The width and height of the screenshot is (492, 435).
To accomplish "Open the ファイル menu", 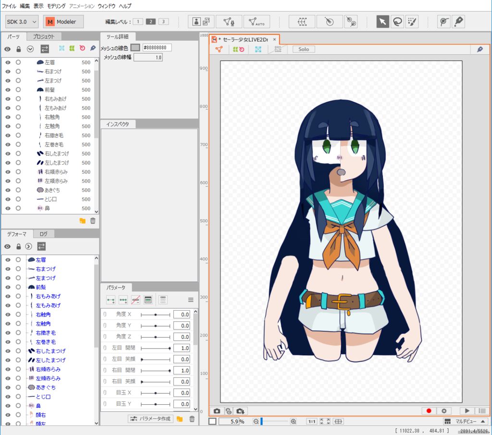I will coord(9,6).
